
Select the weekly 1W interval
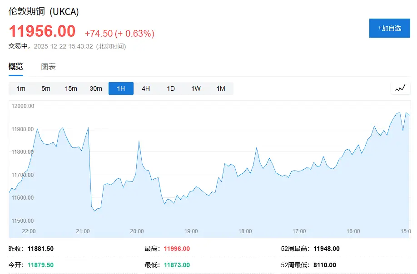tap(196, 88)
